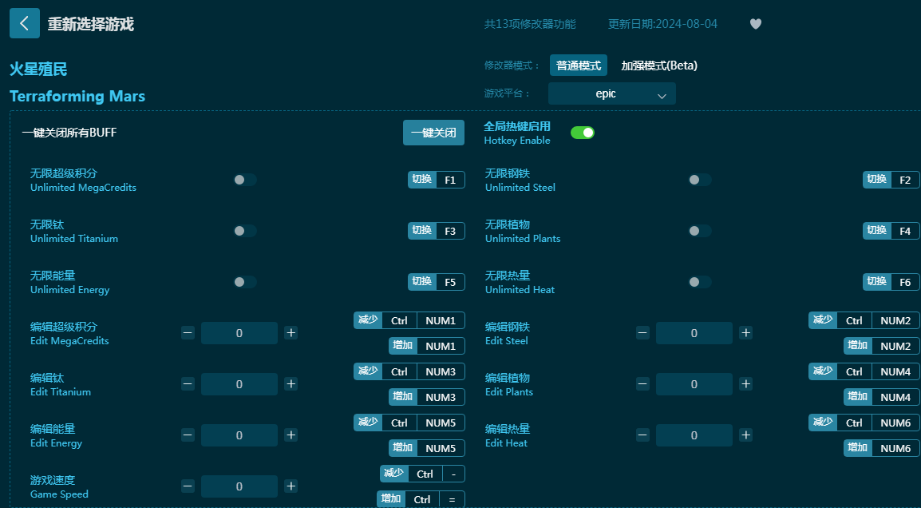Click plus icon for Edit Heat
This screenshot has height=508, width=921.
pos(745,435)
